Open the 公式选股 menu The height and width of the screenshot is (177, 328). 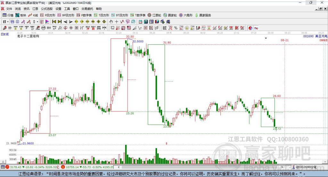pos(47,9)
